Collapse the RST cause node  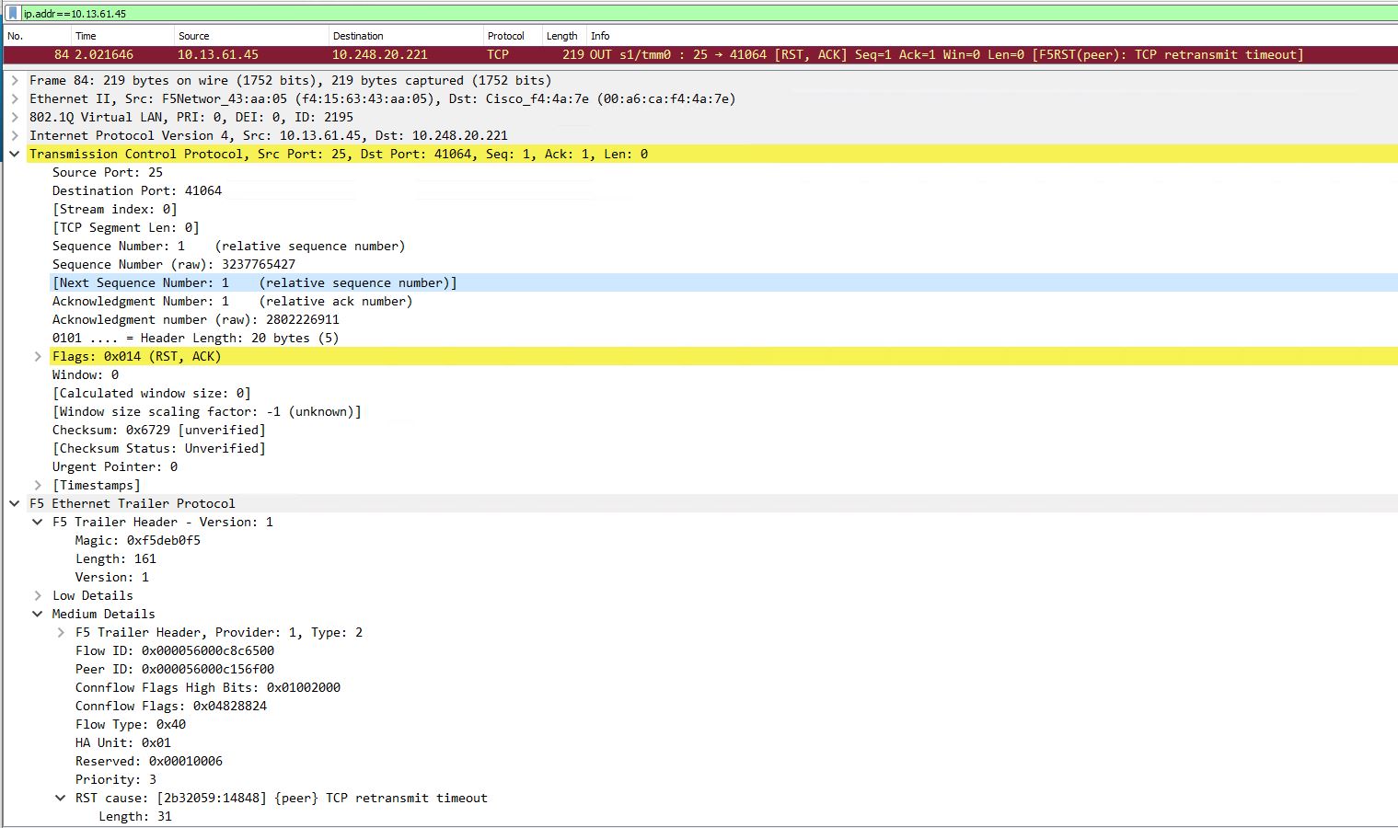(x=61, y=799)
